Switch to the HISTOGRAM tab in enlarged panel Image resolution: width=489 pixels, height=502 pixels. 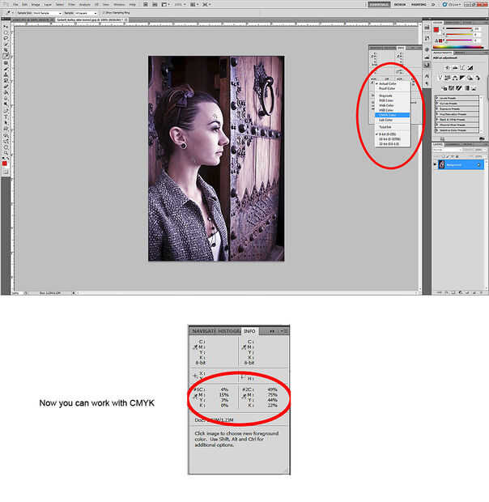click(x=229, y=331)
